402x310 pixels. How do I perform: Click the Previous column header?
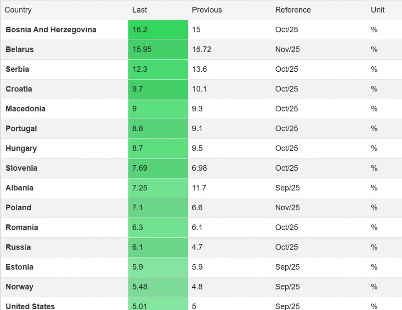coord(207,10)
